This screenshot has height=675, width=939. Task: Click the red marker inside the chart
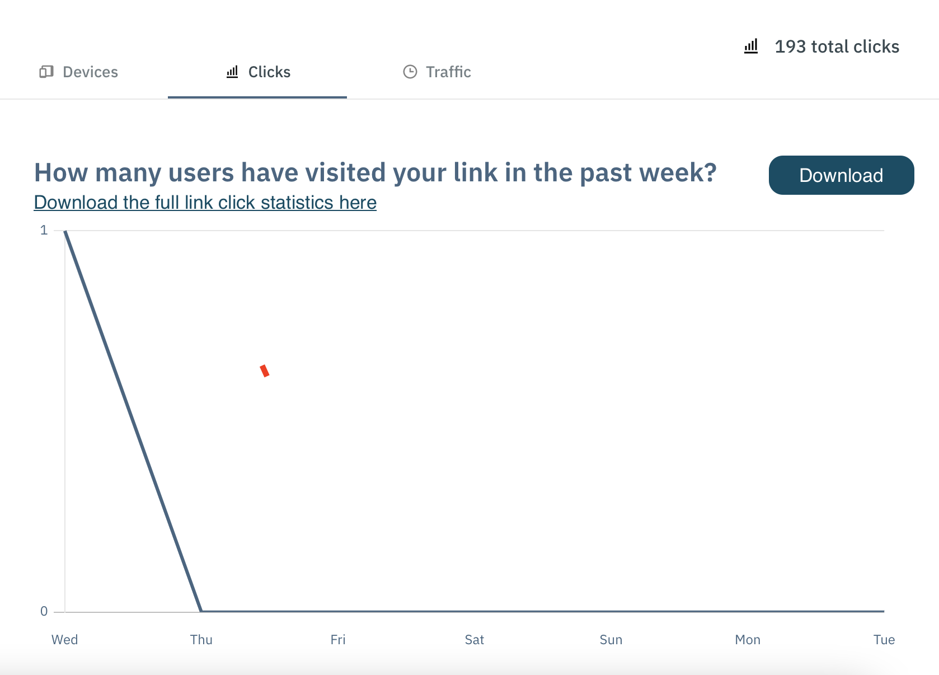[264, 371]
